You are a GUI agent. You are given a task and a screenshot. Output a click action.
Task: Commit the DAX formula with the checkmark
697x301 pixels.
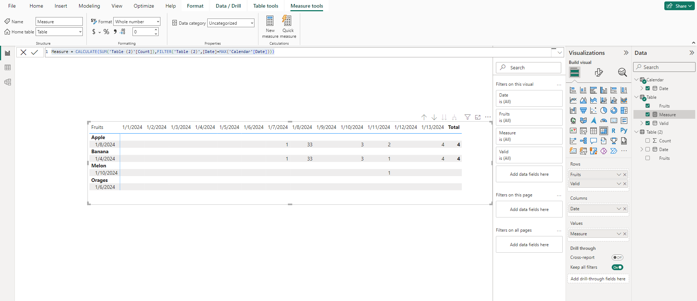click(34, 52)
